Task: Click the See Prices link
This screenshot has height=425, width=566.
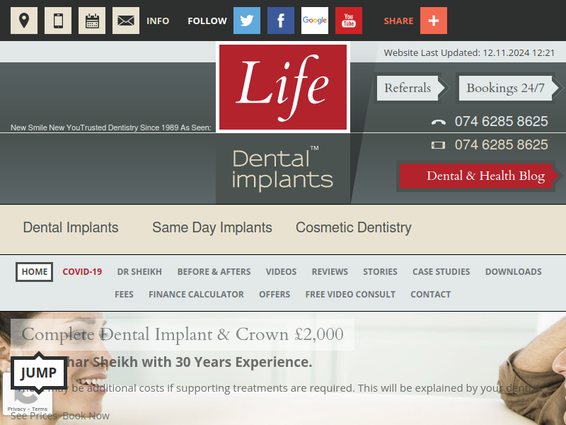Action: pyautogui.click(x=34, y=416)
